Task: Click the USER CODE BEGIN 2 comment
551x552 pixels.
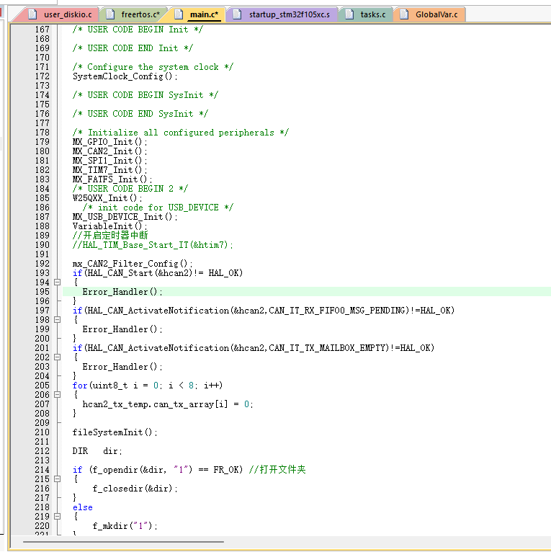Action: tap(130, 189)
